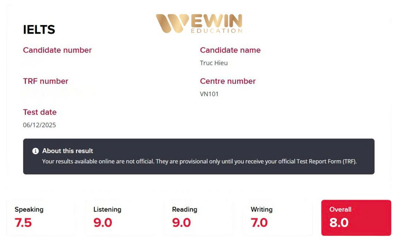
Task: Select the candidate name Truc Hieu
Action: [x=214, y=63]
